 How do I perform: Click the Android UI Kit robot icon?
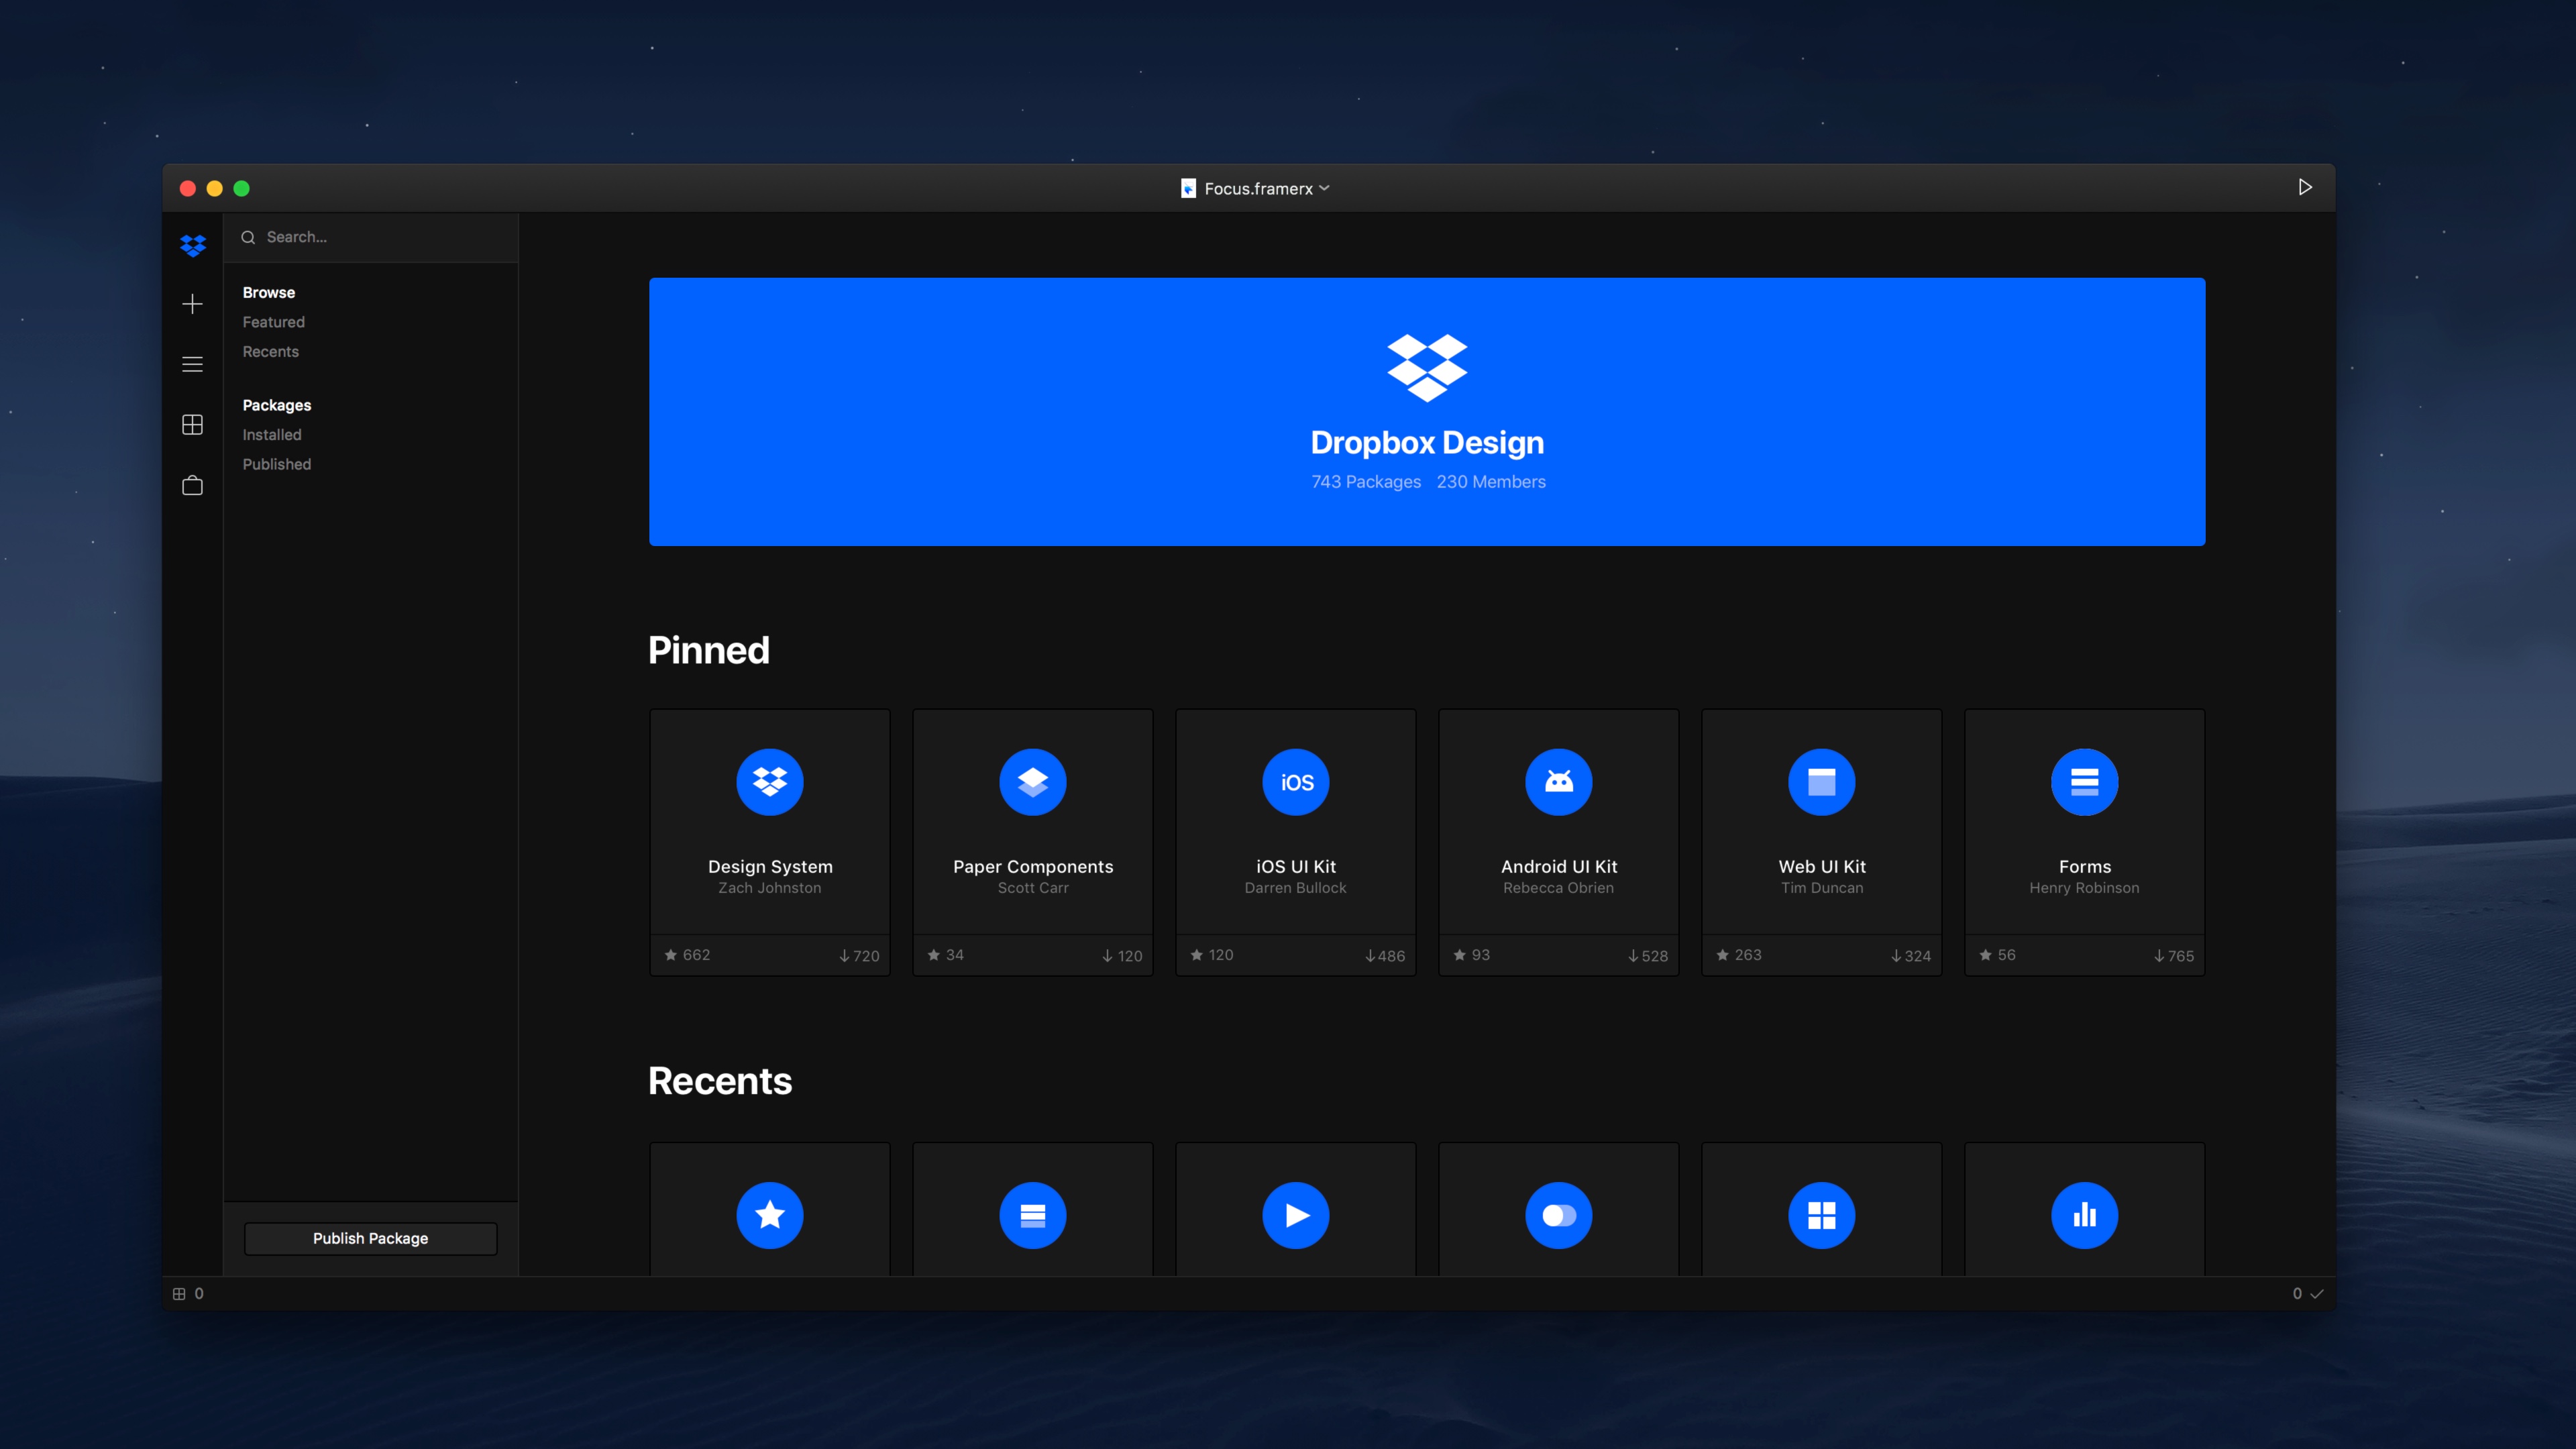pyautogui.click(x=1559, y=782)
